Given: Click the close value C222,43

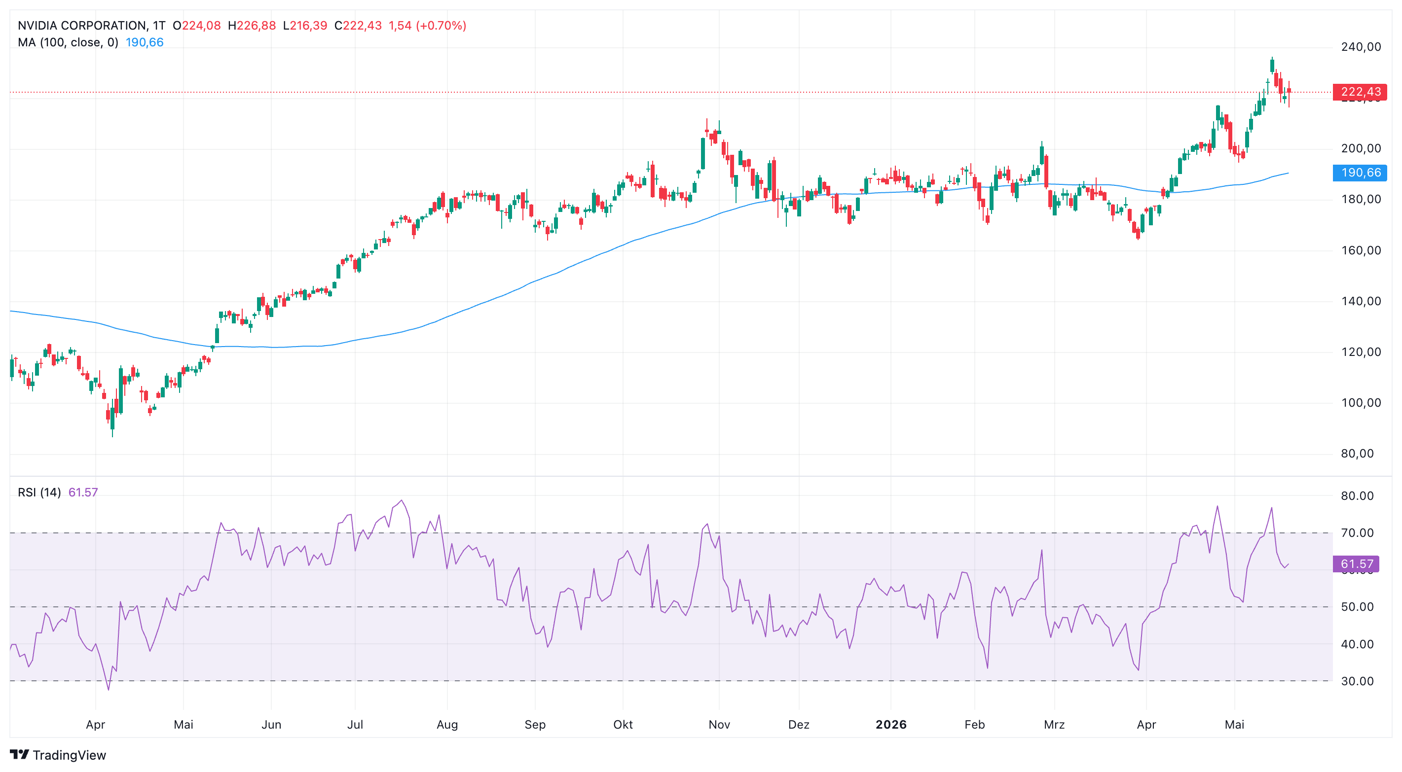Looking at the screenshot, I should click(358, 26).
